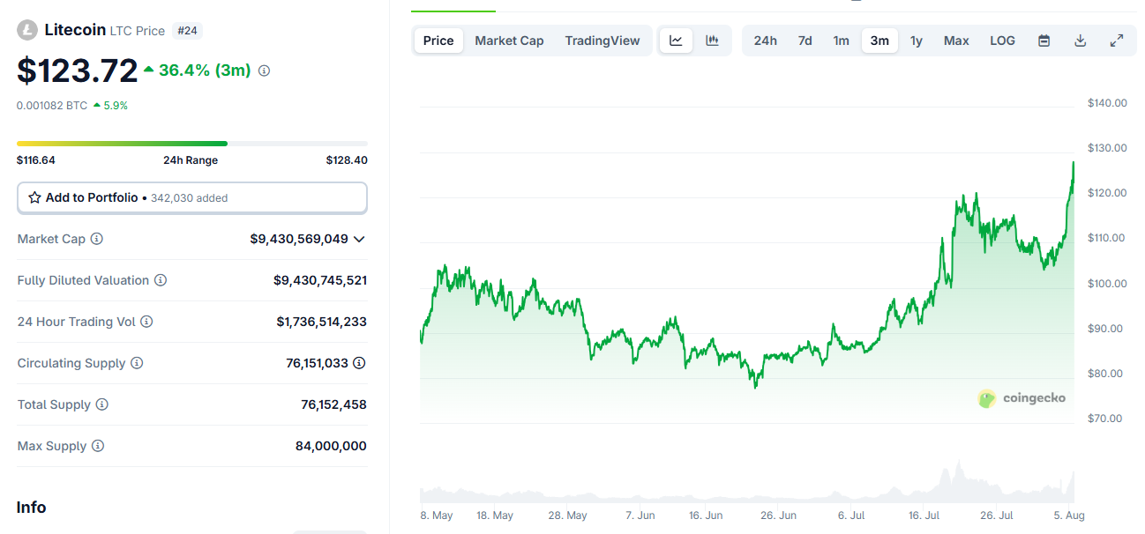This screenshot has width=1145, height=534.
Task: Select the Max time range
Action: [x=956, y=41]
